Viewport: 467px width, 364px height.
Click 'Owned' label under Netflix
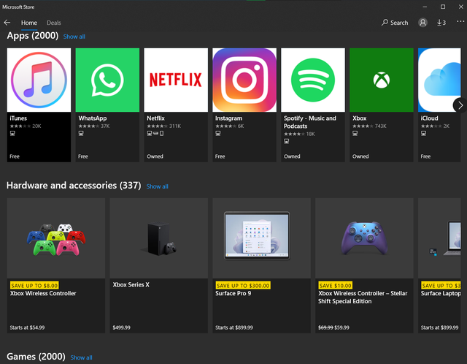point(155,156)
